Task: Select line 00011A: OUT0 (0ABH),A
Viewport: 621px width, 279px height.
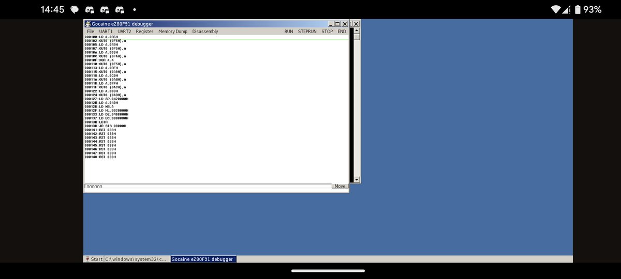Action: [x=106, y=79]
